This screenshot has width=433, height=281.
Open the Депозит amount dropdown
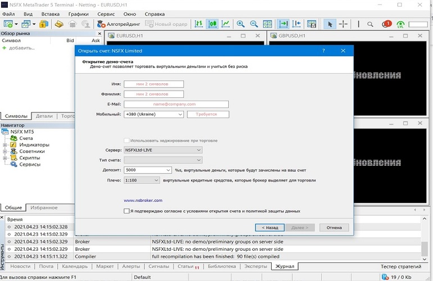tap(169, 170)
